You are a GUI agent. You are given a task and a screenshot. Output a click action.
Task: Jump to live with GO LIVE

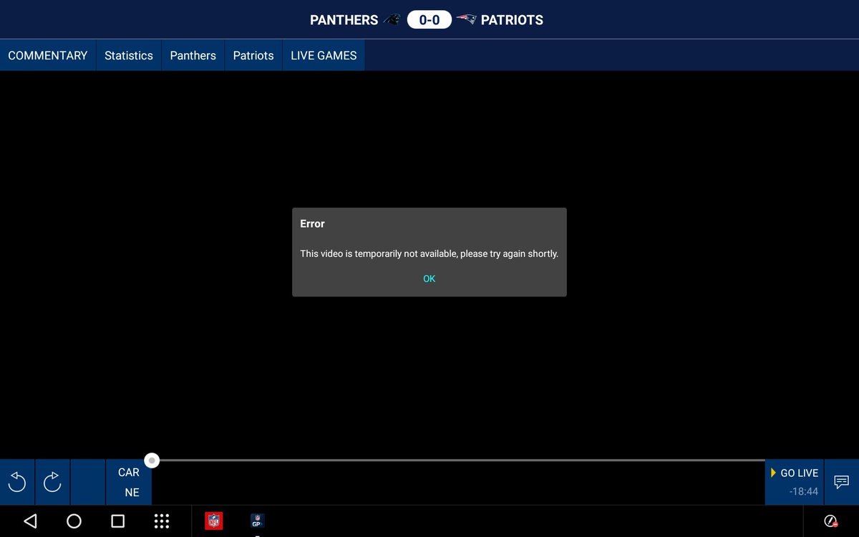point(795,473)
